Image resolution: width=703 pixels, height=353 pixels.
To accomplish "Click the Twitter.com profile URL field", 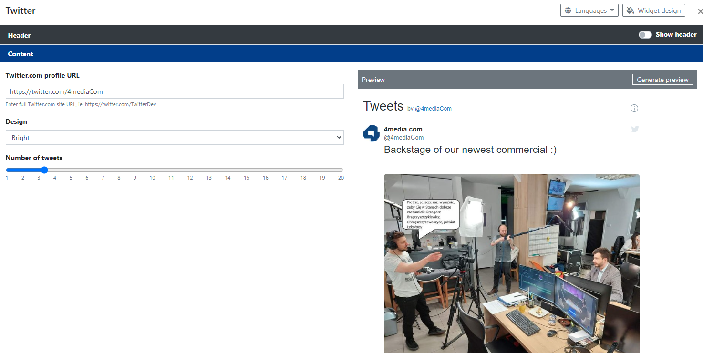I will tap(175, 91).
